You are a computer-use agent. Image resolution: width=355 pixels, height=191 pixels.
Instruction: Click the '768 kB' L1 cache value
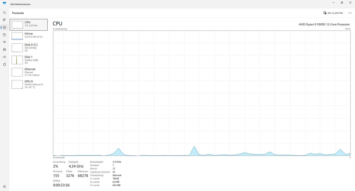click(116, 178)
